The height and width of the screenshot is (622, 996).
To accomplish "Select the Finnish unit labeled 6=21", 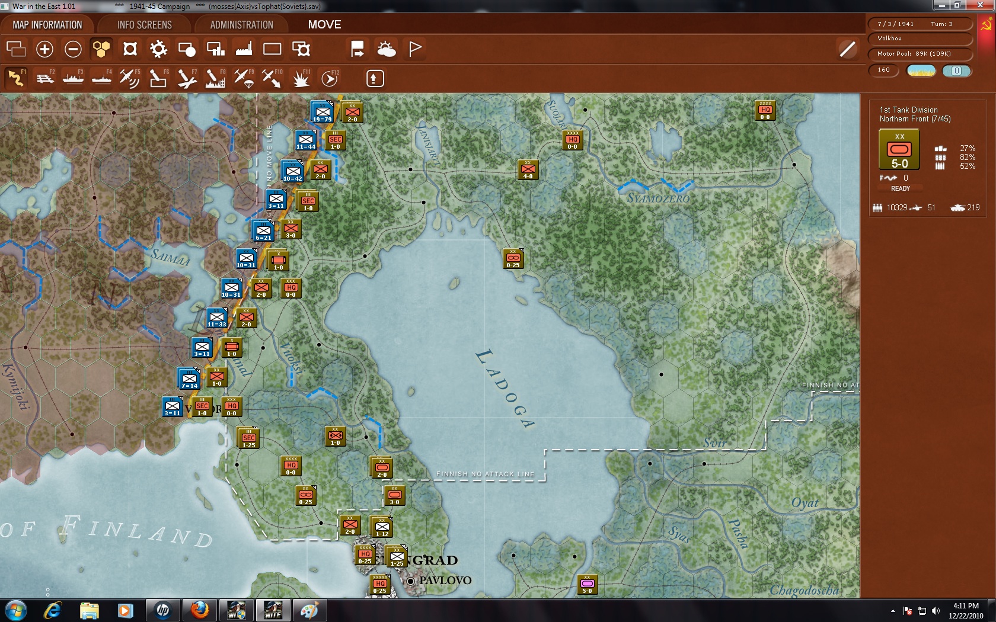I will click(x=263, y=230).
